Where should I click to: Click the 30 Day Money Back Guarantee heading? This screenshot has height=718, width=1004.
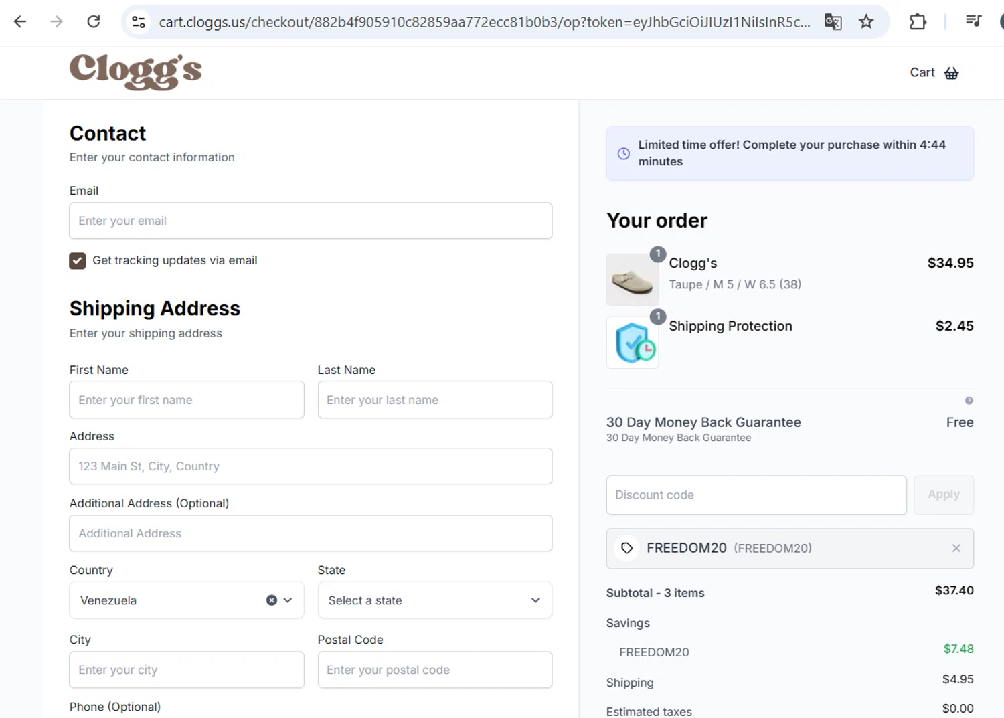pos(703,422)
